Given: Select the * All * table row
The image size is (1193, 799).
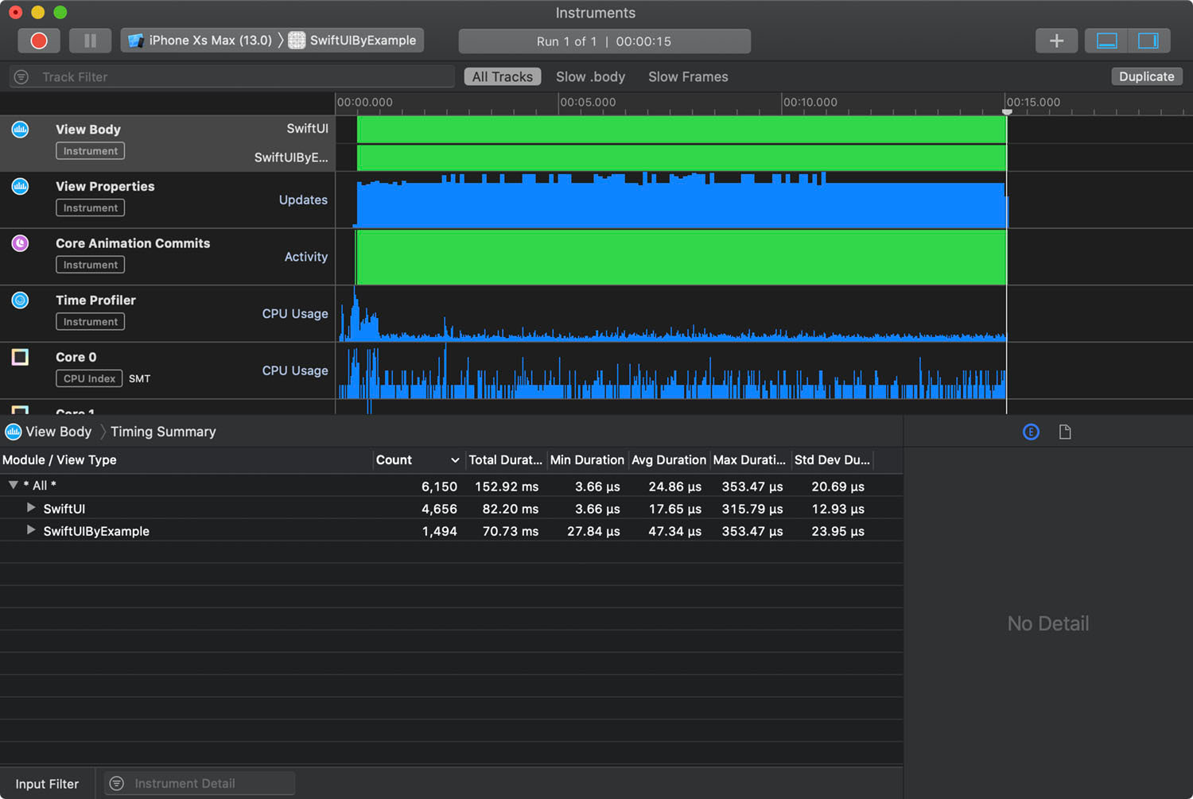Looking at the screenshot, I should (451, 486).
